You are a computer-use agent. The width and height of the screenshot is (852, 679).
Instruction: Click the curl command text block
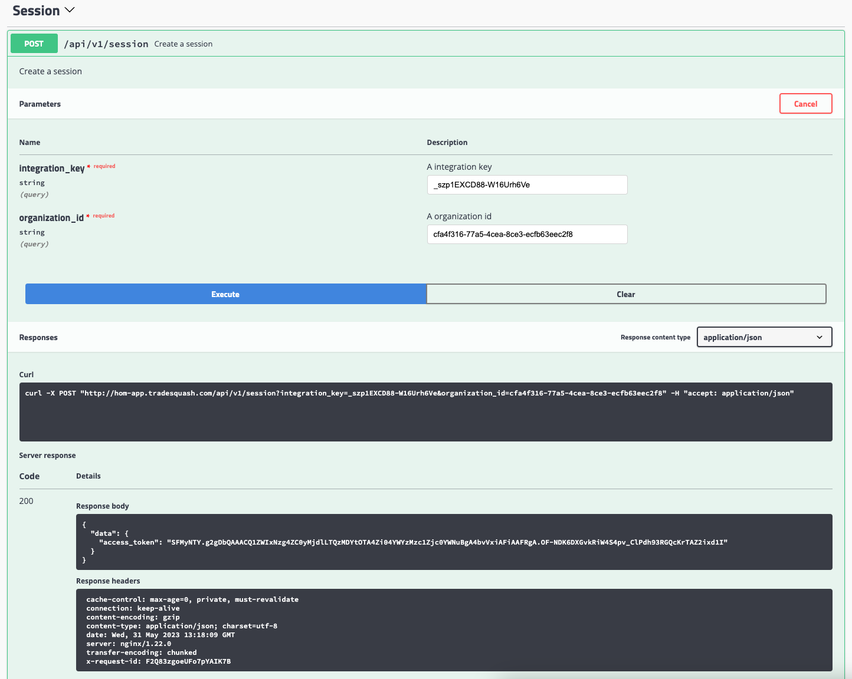point(425,411)
